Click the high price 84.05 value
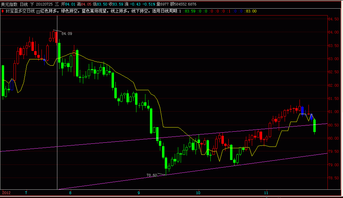Viewport: 343px width, 198px height. click(x=86, y=4)
